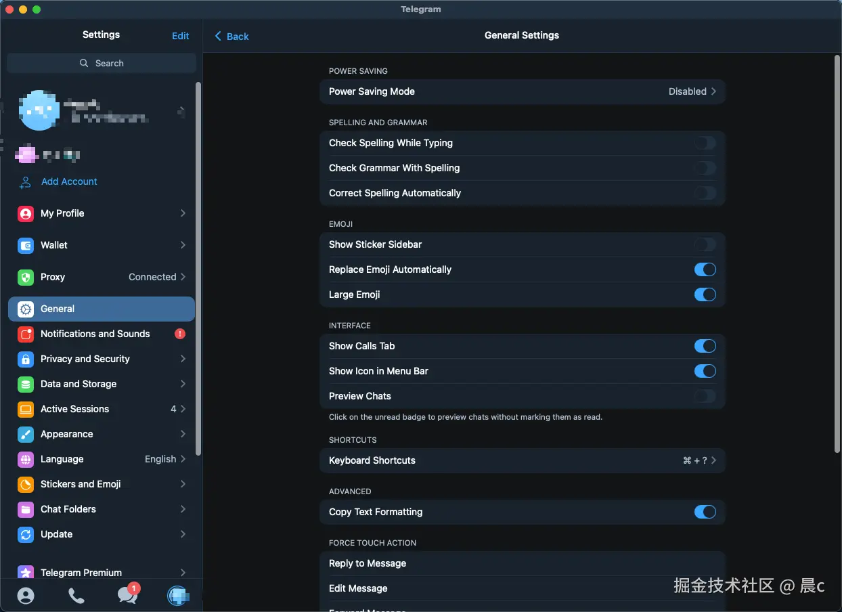
Task: Click the Chat Folders purple folder icon
Action: tap(26, 509)
